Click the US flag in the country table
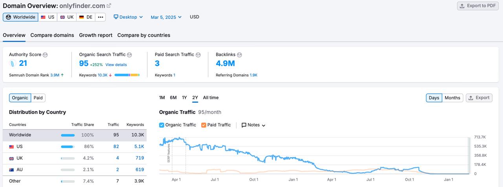Screen dimensions: 503x187 click(11, 147)
